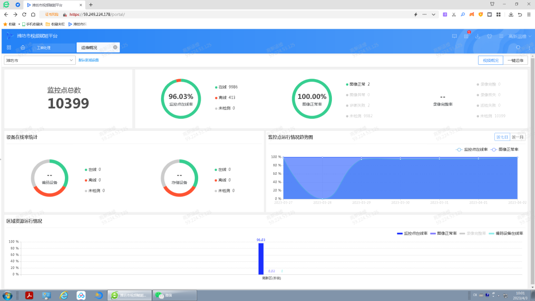Toggle 录像完整率 legend in region chart

tap(473, 234)
